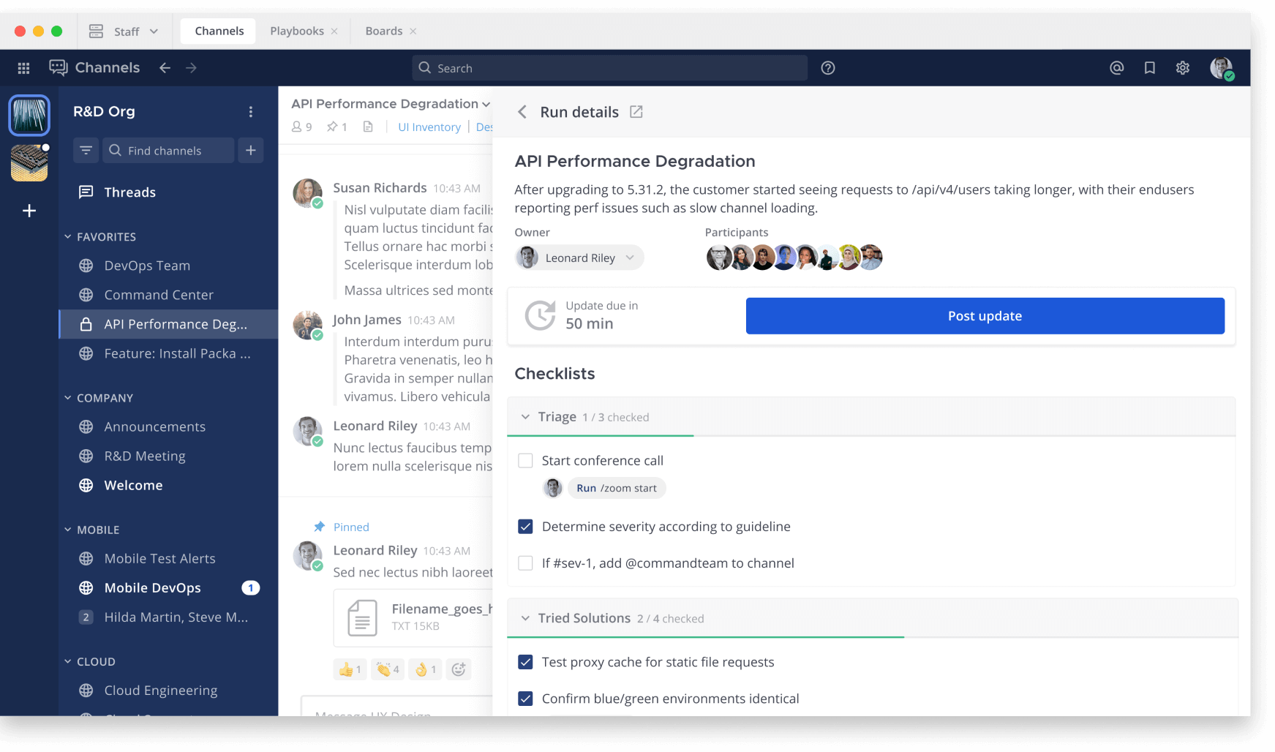Screen dimensions: 1275x752
Task: Switch to the second team icon in sidebar
Action: click(29, 162)
